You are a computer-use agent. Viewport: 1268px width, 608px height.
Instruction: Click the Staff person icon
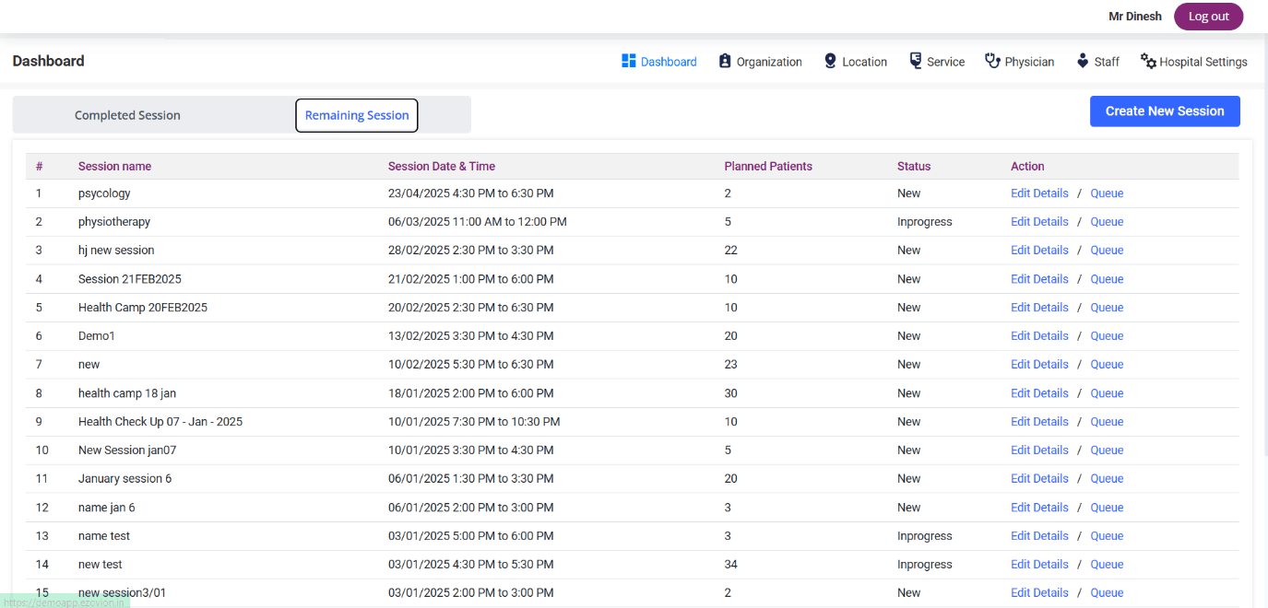click(1083, 61)
